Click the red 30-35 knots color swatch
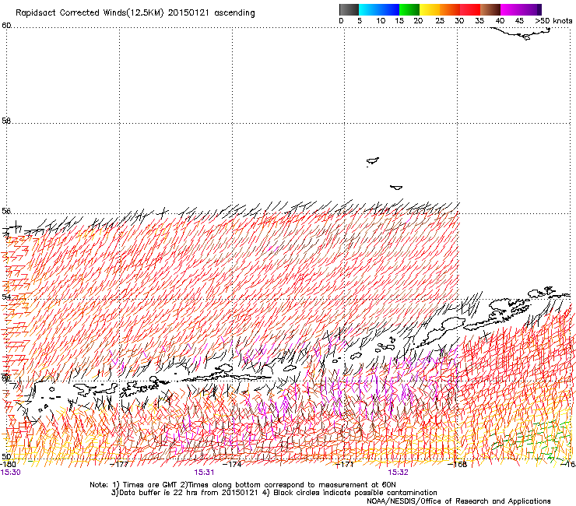The width and height of the screenshot is (576, 506). coord(470,9)
